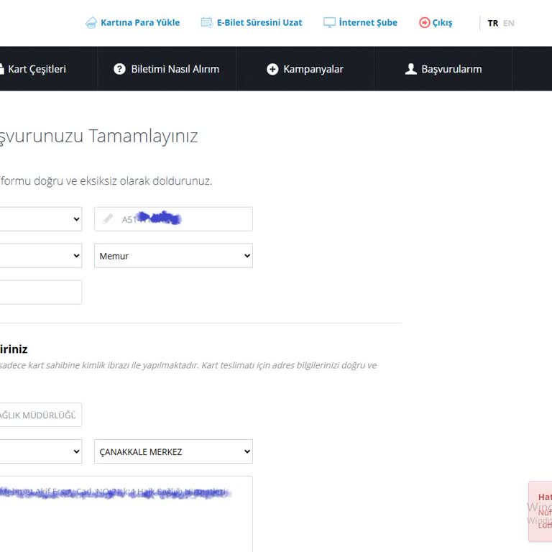Click the plus icon next to Kampanyalar
This screenshot has width=552, height=552.
[x=272, y=69]
